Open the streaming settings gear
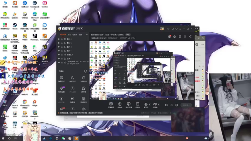The image size is (251, 141). point(177,105)
